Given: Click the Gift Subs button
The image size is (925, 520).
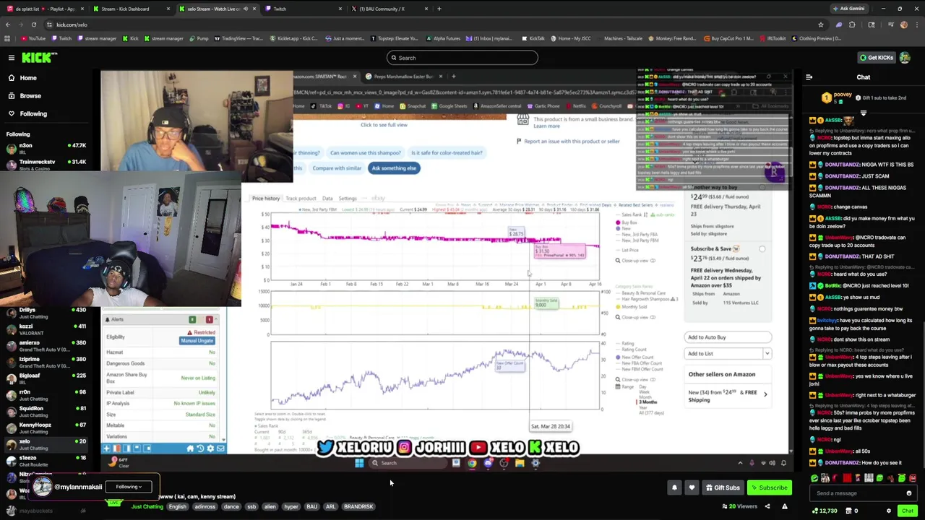Looking at the screenshot, I should (723, 487).
